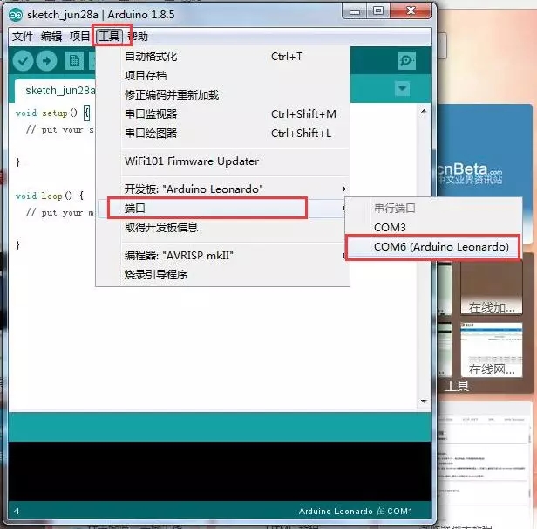The image size is (537, 529).
Task: Launch WiFi101 Firmware Updater
Action: 222,161
